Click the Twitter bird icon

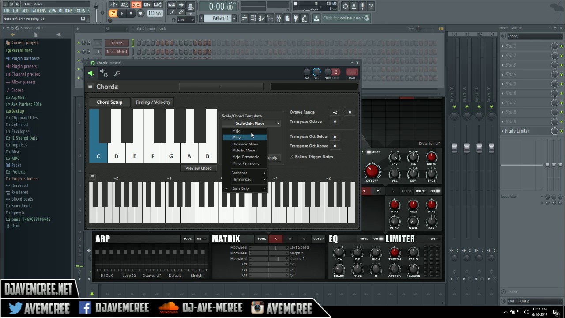click(x=16, y=307)
